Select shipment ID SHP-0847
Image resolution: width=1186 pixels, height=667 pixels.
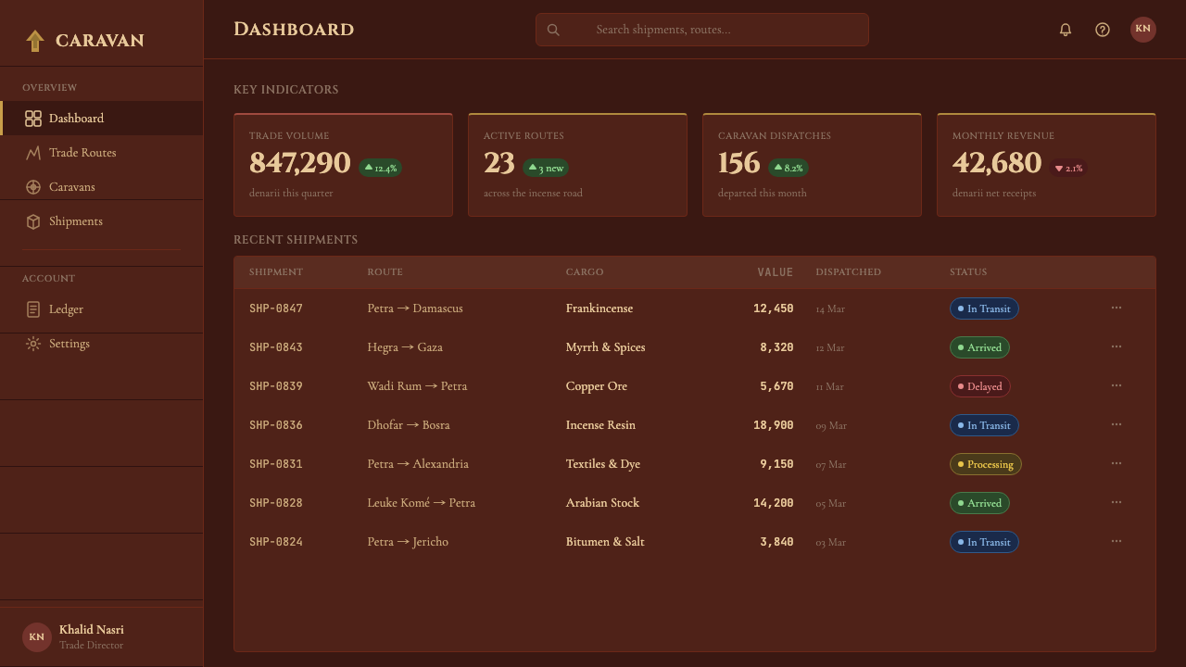(x=276, y=308)
